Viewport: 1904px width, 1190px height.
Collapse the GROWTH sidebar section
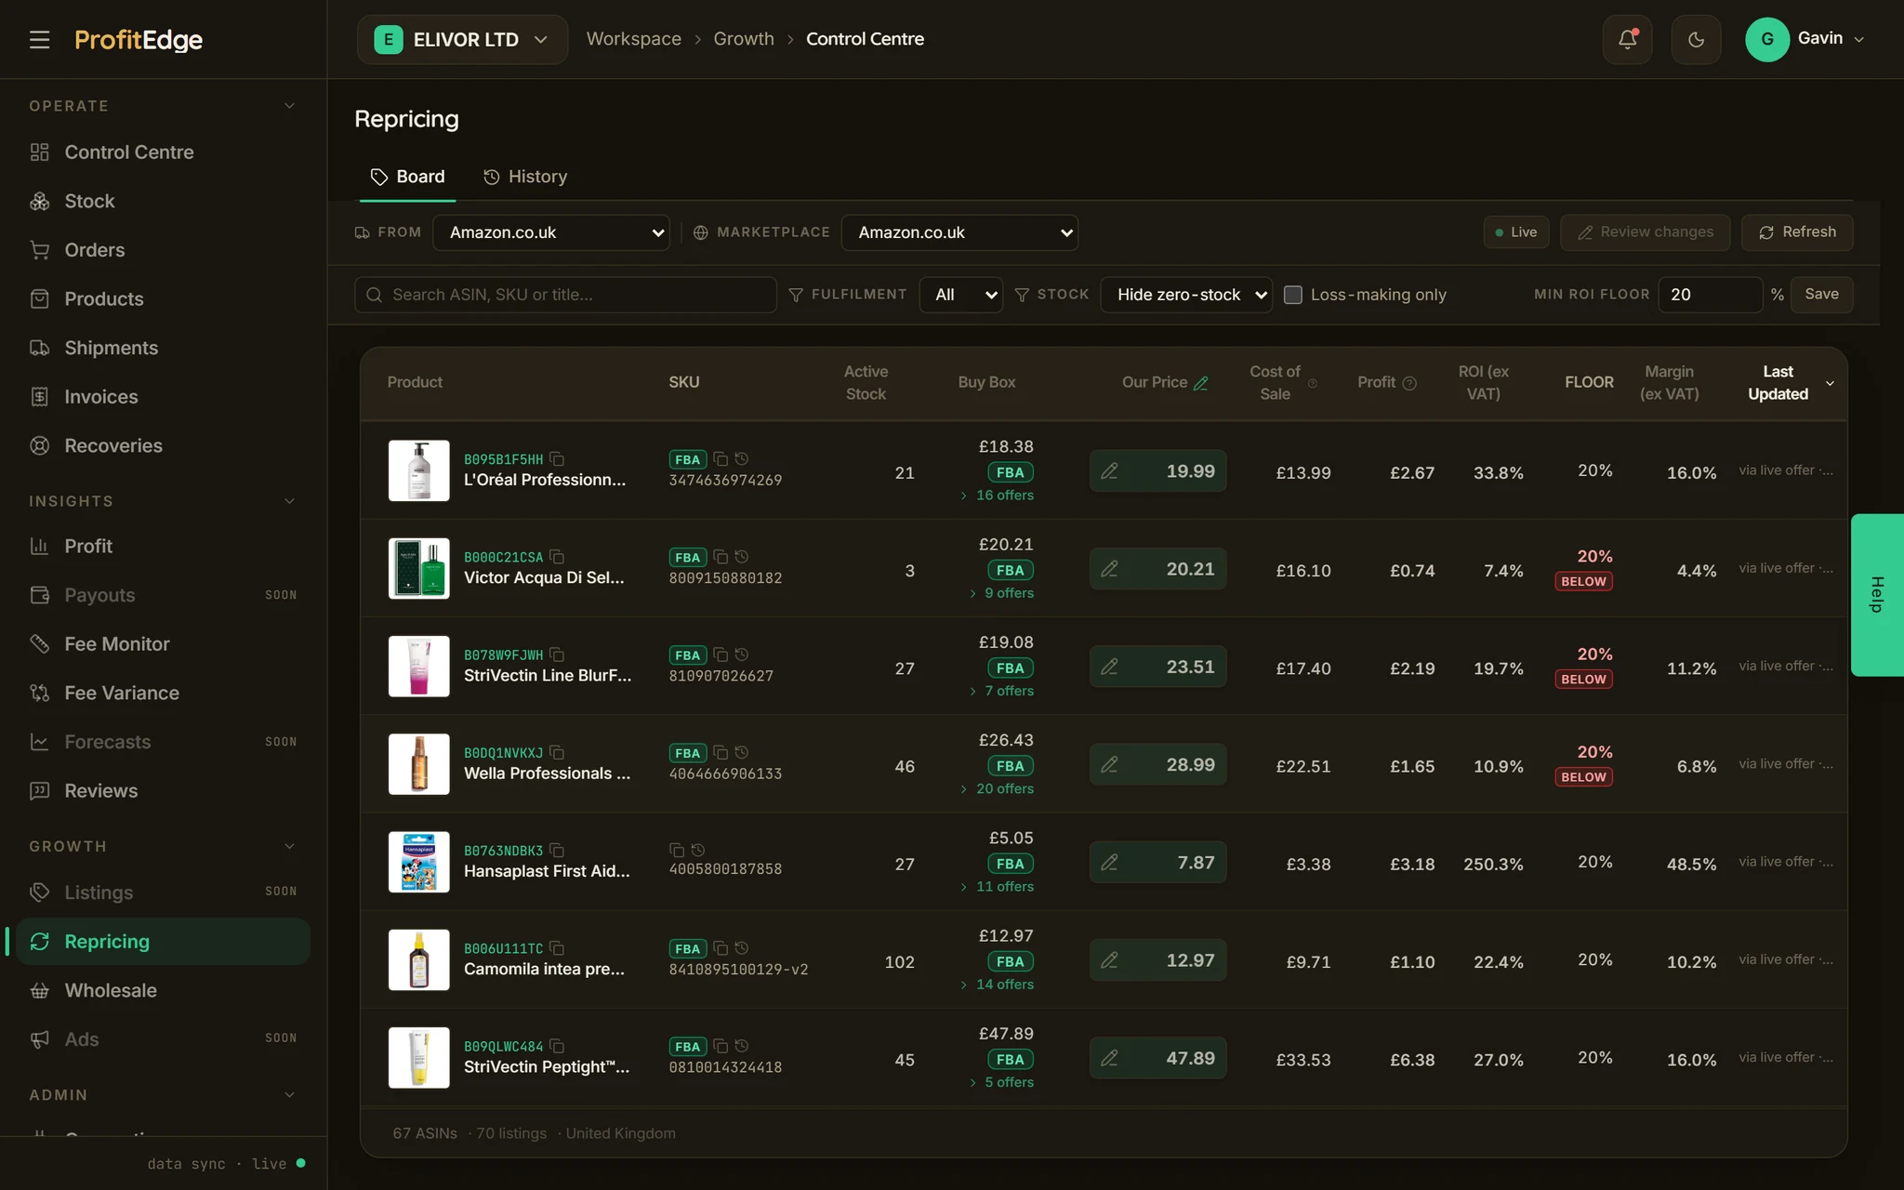289,846
